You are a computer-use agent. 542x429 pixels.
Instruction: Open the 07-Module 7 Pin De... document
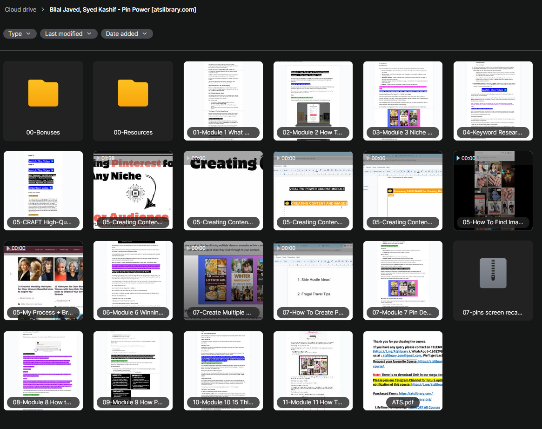(x=403, y=281)
